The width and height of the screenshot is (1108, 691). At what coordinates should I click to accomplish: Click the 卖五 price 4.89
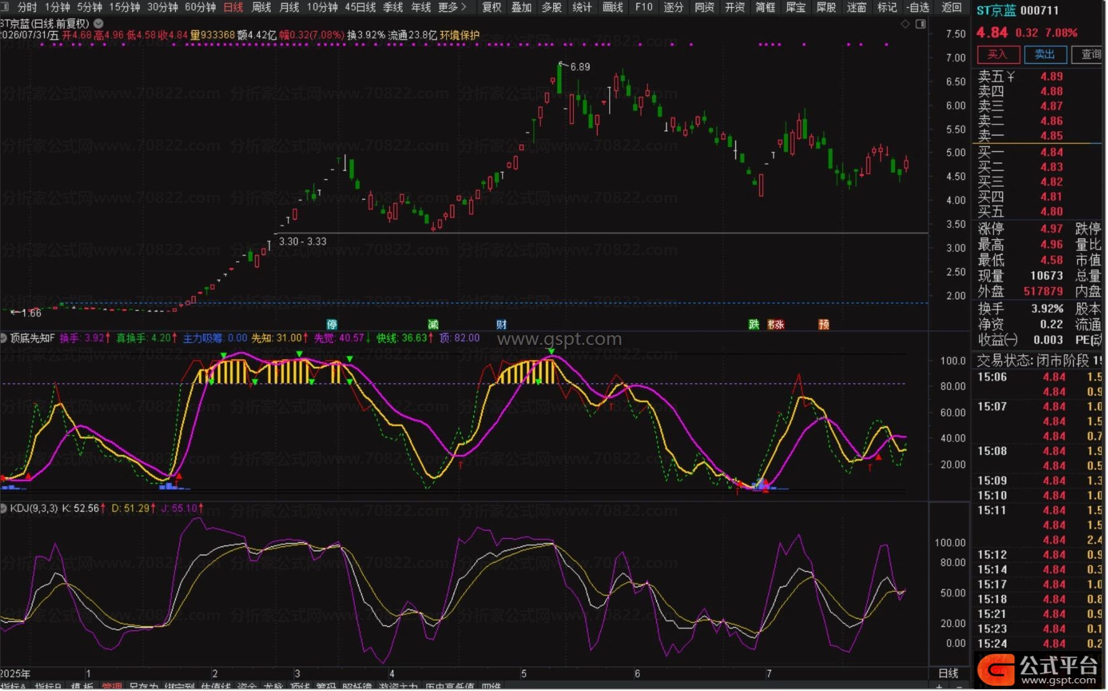tap(1051, 76)
